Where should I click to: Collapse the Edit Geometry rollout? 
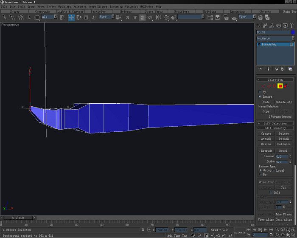pos(275,128)
